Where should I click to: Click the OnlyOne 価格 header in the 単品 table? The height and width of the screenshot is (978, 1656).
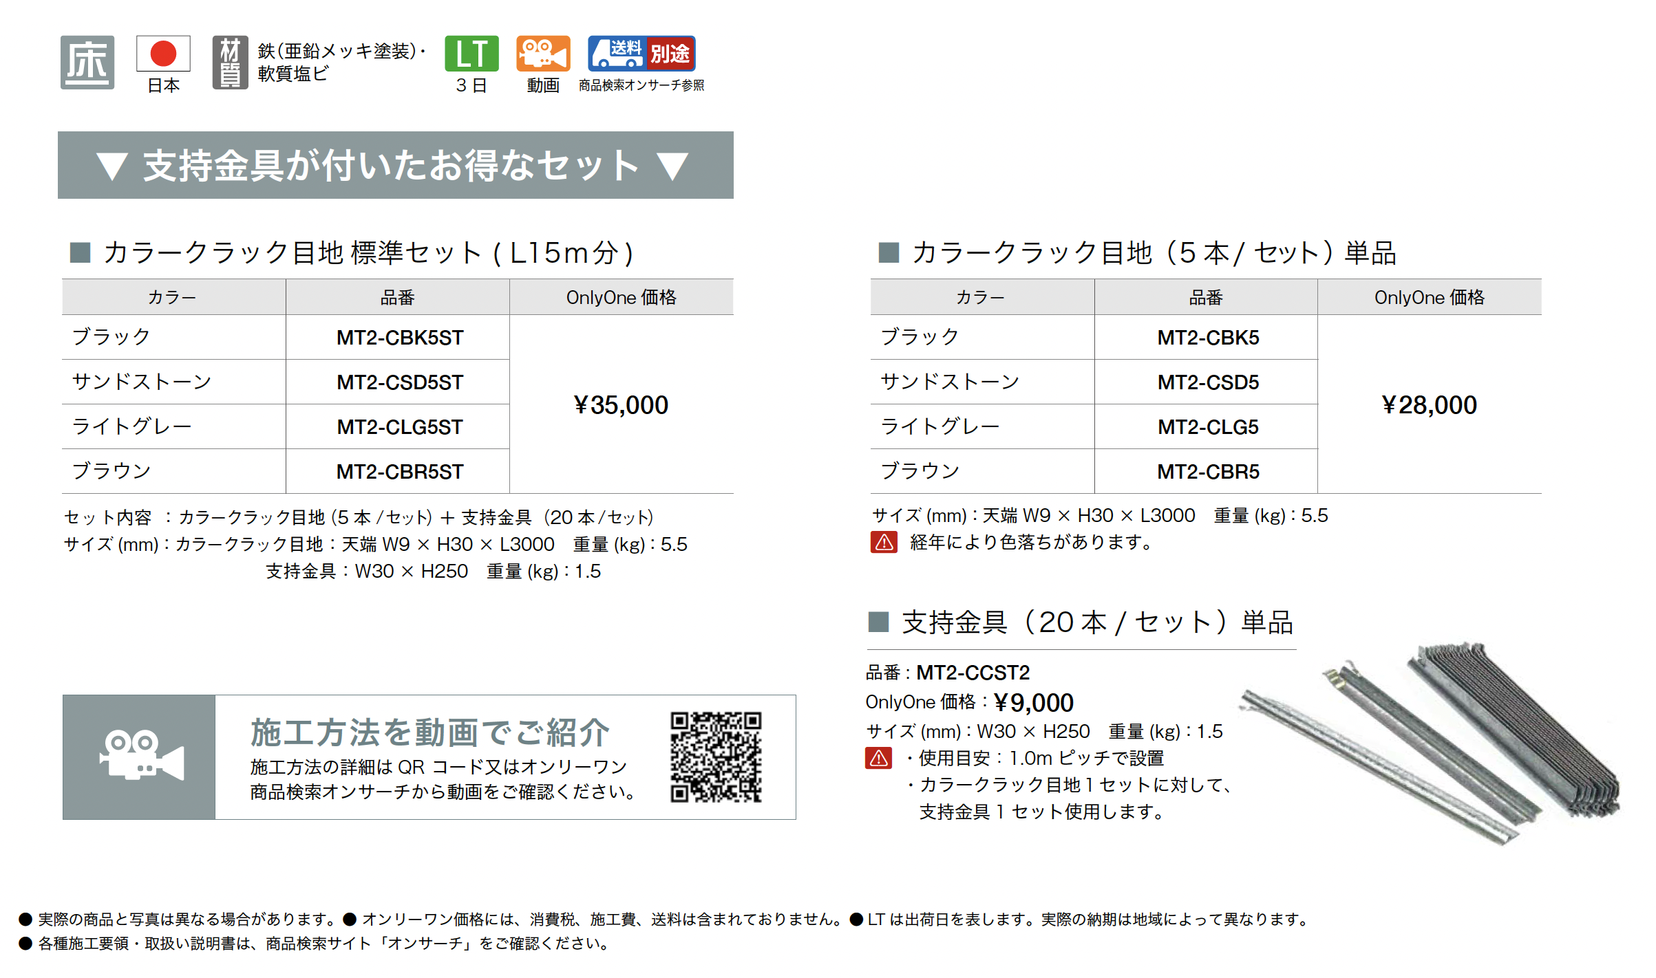pyautogui.click(x=1429, y=297)
